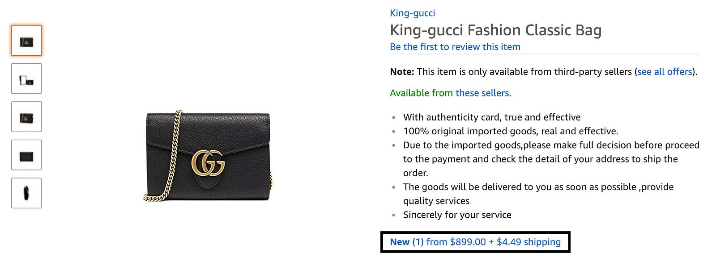Show the second thumbnail with bag and box
This screenshot has height=257, width=716.
click(26, 79)
